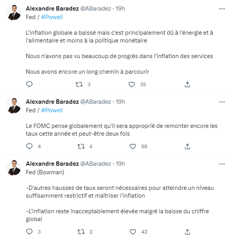The image size is (231, 239).
Task: Open the 19h timestamp of the FOMC tweet
Action: pyautogui.click(x=120, y=102)
